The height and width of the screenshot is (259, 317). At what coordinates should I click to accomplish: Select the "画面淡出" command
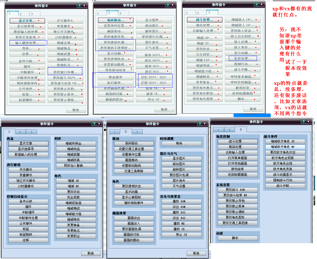click(134, 218)
